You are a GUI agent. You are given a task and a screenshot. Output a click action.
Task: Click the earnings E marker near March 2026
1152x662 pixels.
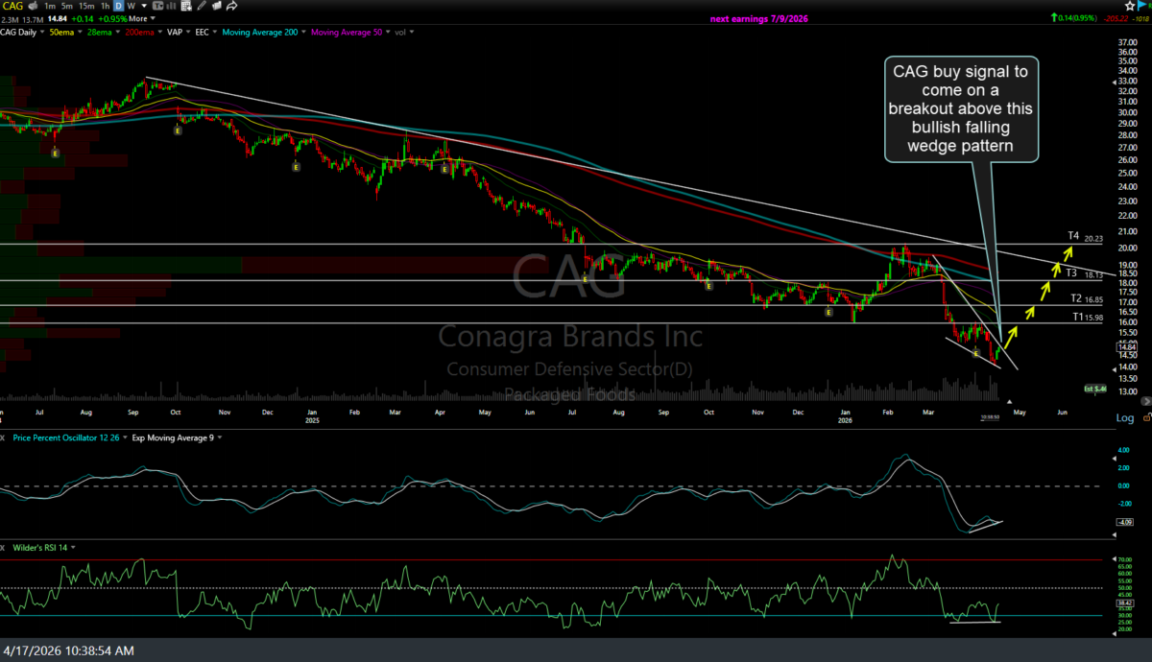pos(976,354)
